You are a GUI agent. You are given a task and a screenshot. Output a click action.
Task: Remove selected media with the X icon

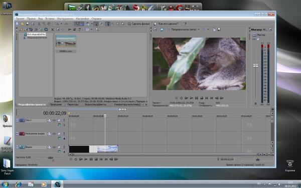click(x=52, y=30)
